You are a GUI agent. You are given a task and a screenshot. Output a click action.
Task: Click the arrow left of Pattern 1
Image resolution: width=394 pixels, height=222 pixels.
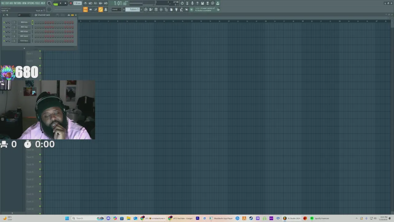tap(124, 10)
